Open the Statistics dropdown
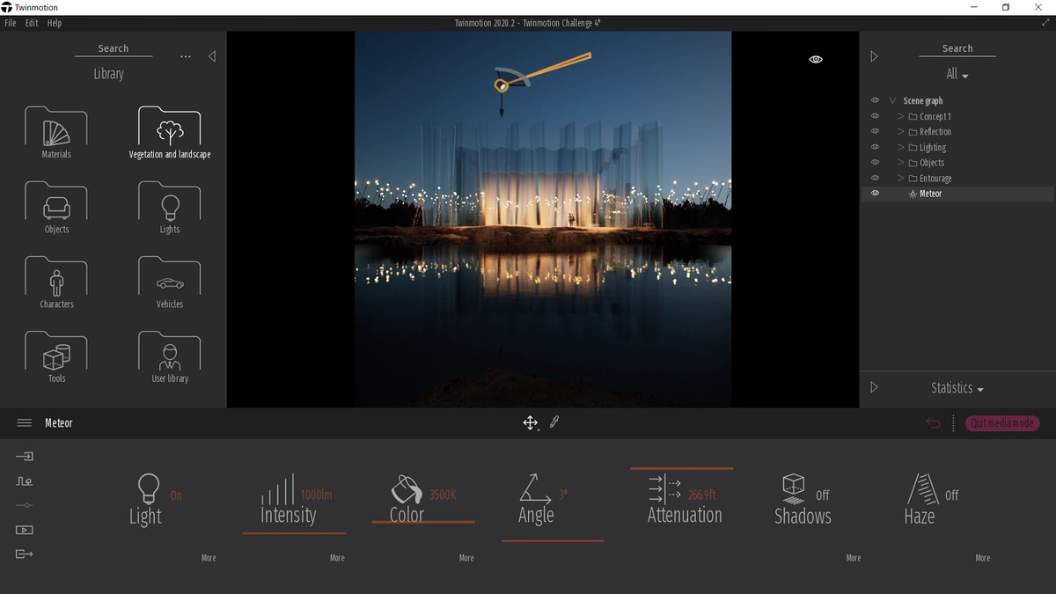The width and height of the screenshot is (1056, 594). 957,388
